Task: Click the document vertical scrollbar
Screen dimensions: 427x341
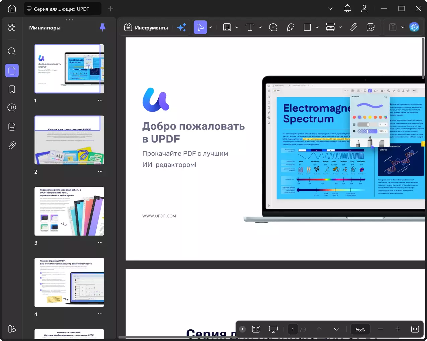Action: click(x=423, y=59)
